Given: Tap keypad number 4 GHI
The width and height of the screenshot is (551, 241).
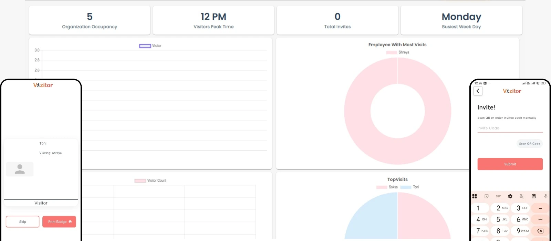Looking at the screenshot, I should point(480,219).
